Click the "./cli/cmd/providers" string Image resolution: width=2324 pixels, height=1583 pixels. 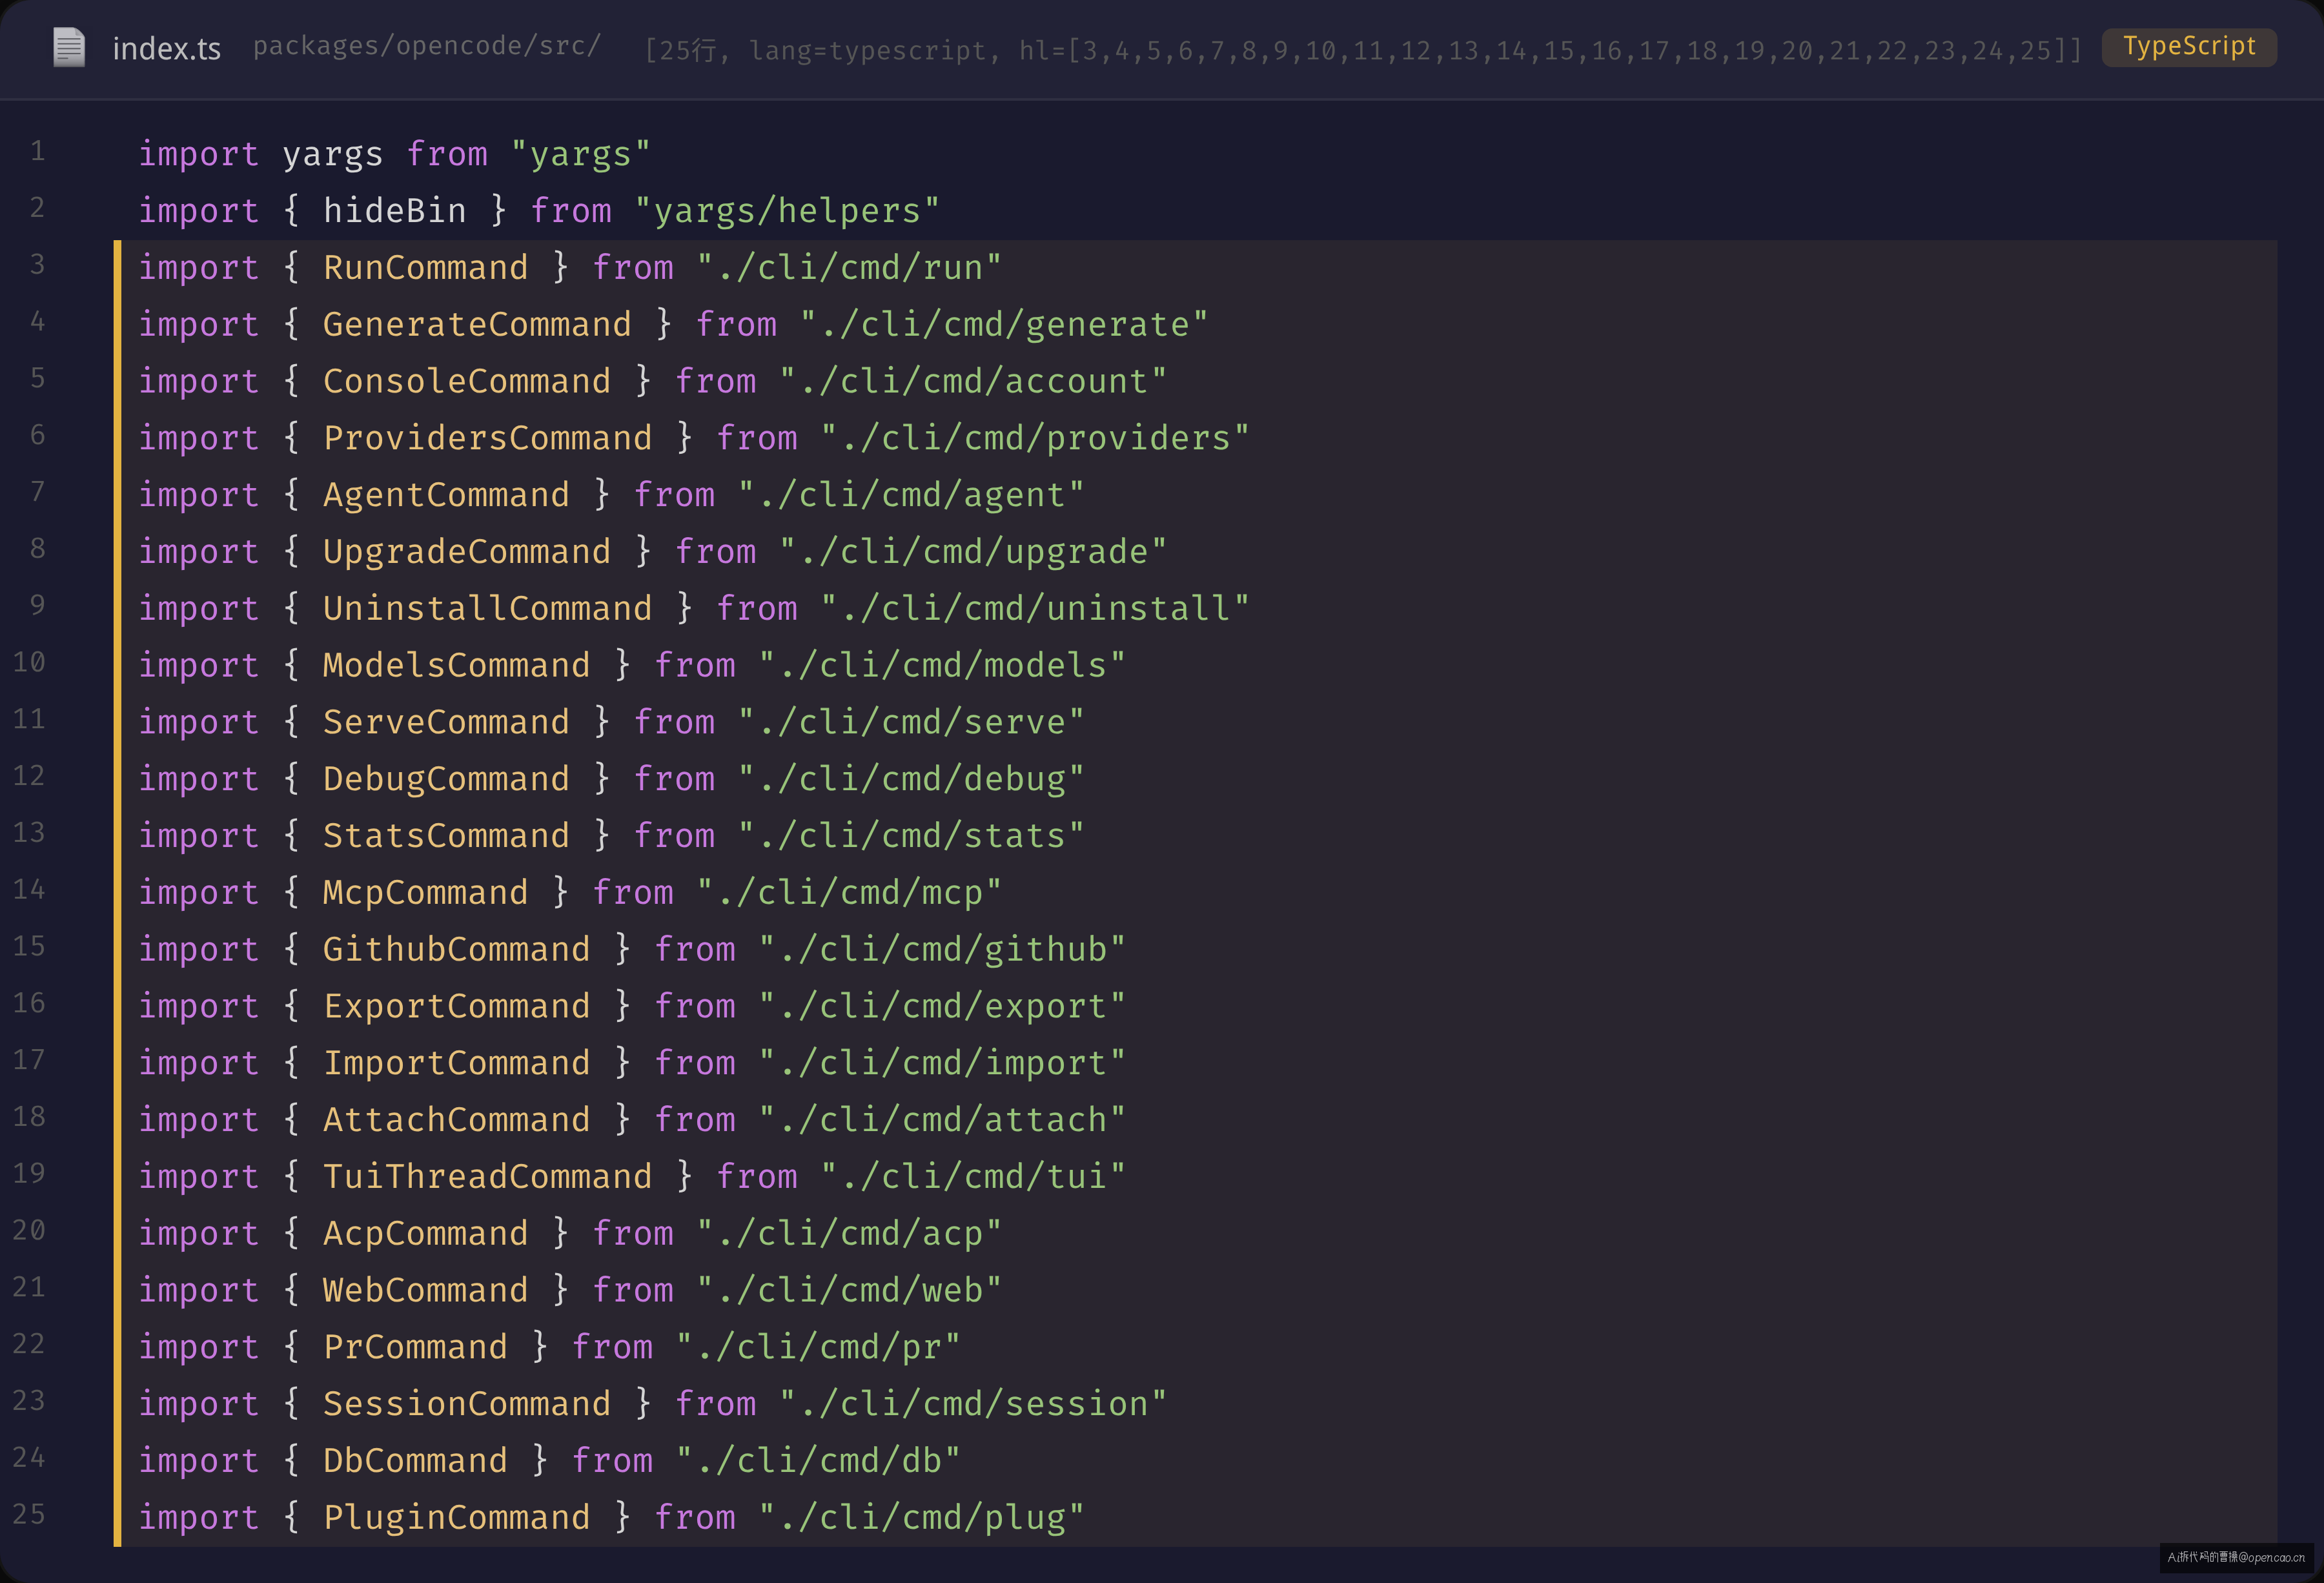1035,438
